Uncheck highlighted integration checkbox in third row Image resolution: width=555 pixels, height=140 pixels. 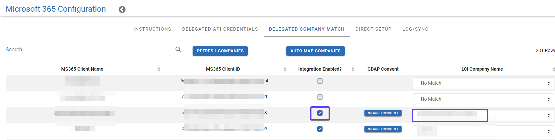pos(320,113)
